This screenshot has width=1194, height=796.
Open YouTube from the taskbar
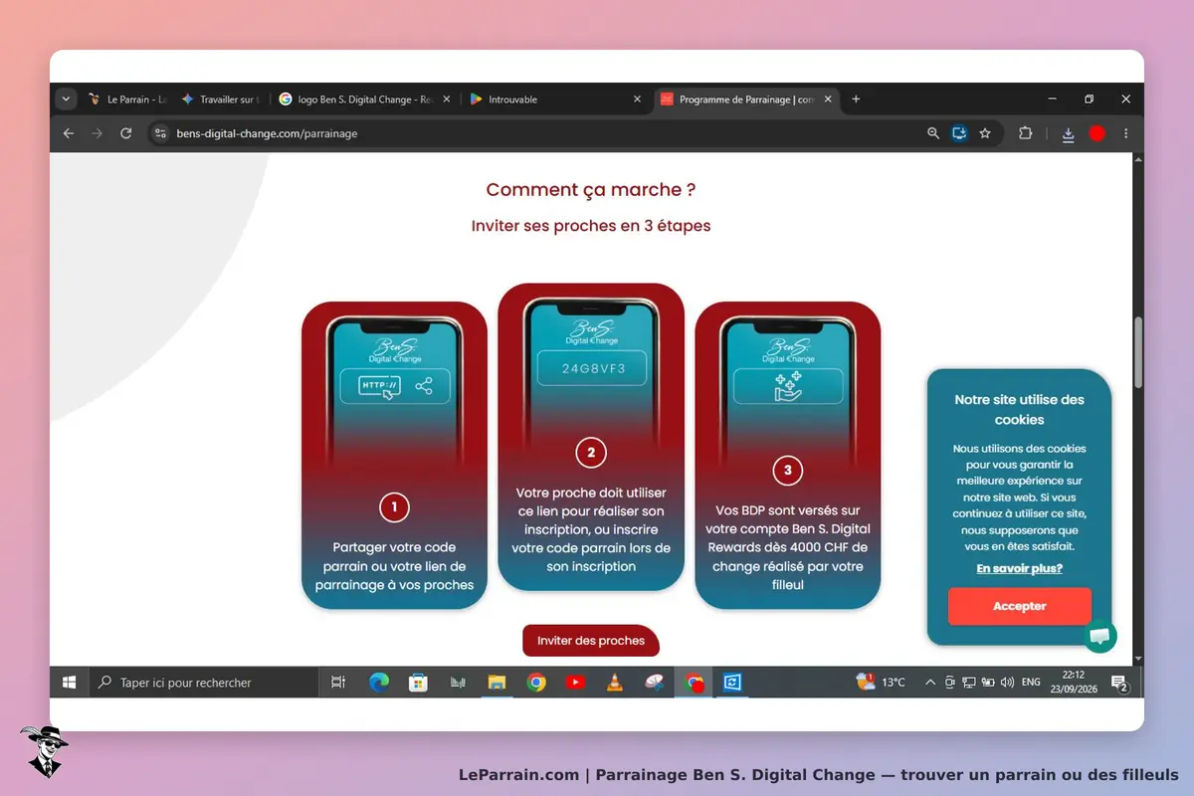(x=575, y=683)
